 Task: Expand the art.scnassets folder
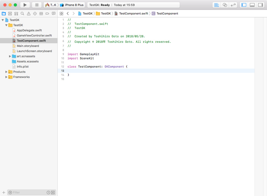(x=10, y=56)
